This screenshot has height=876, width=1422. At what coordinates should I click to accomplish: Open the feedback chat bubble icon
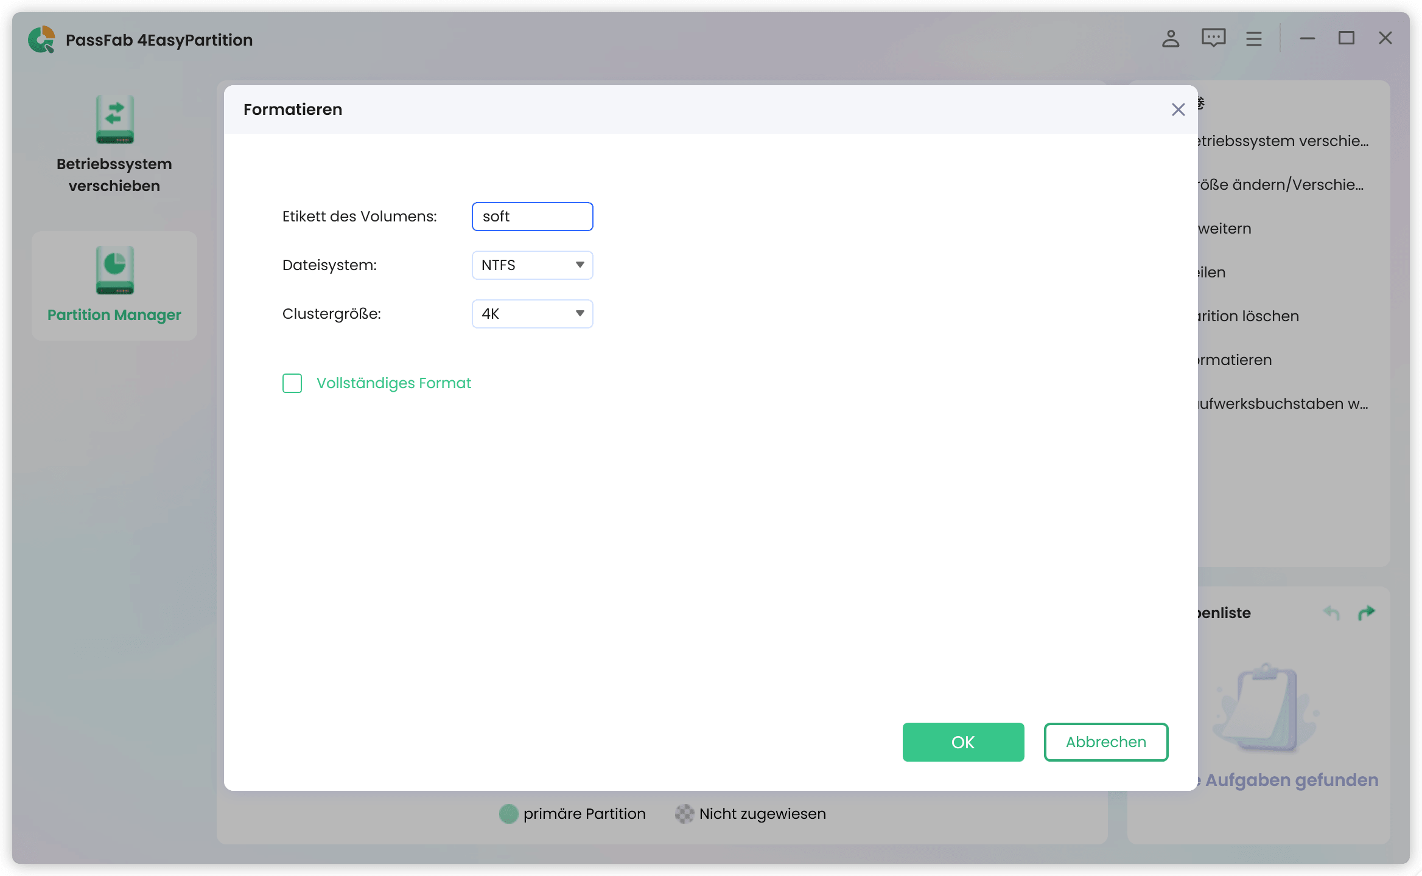1213,38
